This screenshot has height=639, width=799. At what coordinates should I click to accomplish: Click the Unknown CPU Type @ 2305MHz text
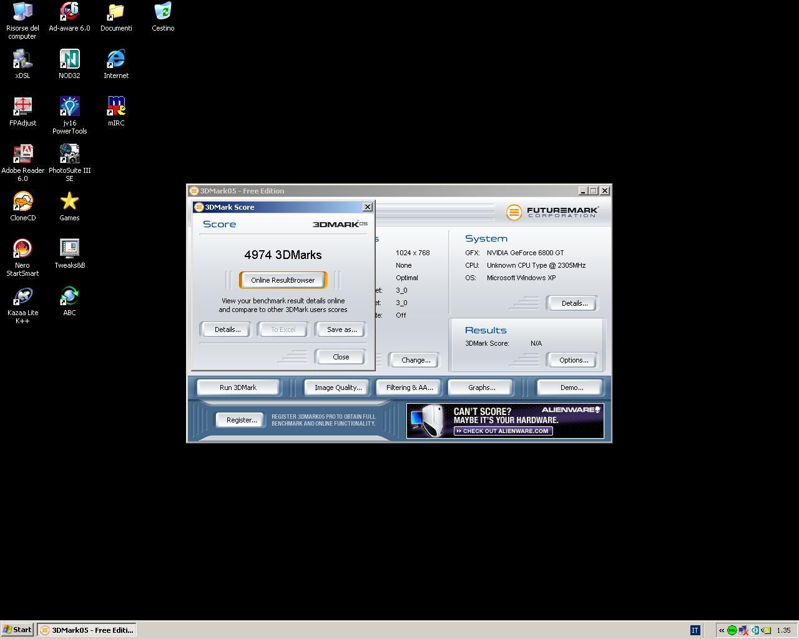coord(536,265)
